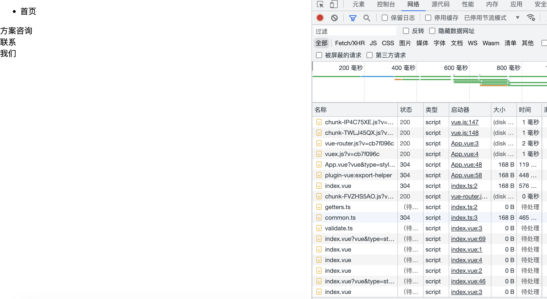Screen dimensions: 547x299
Task: Switch to the 元素 tab
Action: click(x=359, y=4)
